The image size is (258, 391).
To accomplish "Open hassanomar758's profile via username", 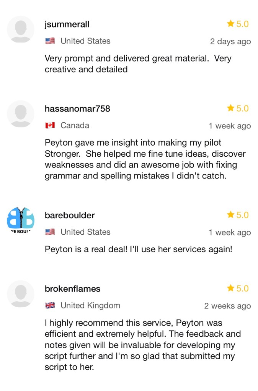I will 77,109.
